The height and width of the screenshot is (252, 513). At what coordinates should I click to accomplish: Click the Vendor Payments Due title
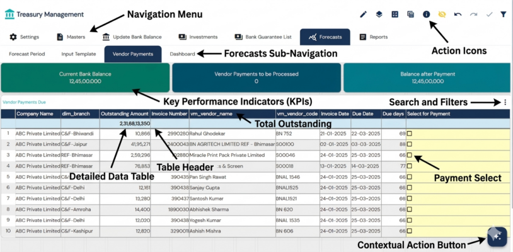24,102
